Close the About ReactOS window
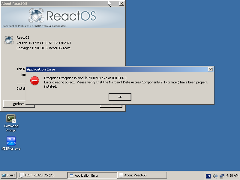The image size is (240, 180). pos(122,4)
